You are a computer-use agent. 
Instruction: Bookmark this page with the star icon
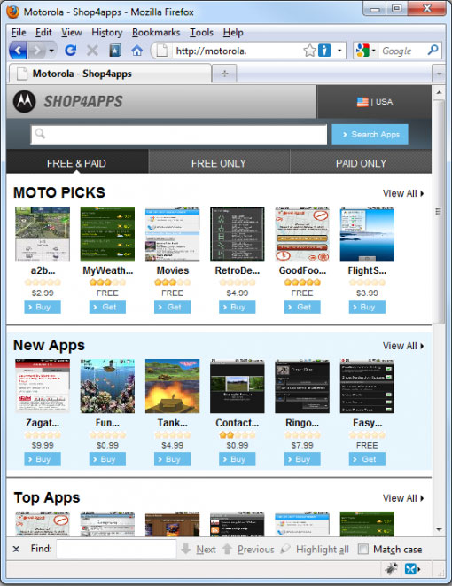(x=309, y=51)
